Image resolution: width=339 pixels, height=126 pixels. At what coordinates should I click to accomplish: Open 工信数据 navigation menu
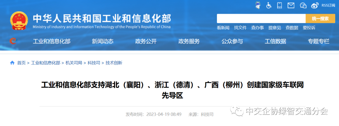click(x=276, y=41)
